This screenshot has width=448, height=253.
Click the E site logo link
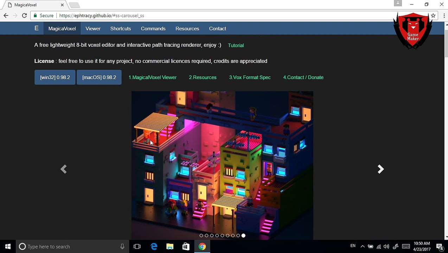pyautogui.click(x=37, y=28)
